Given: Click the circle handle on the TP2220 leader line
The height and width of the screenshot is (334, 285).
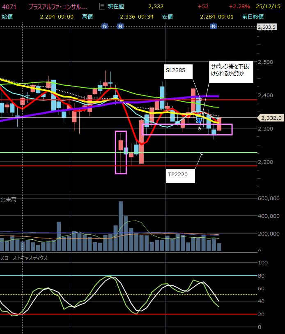Looking at the screenshot, I should 202,154.
